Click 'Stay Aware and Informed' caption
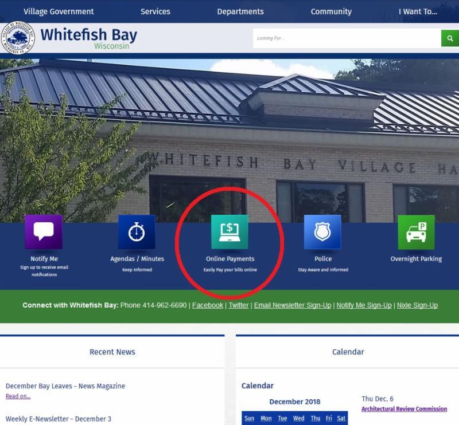The width and height of the screenshot is (459, 425). (x=323, y=270)
